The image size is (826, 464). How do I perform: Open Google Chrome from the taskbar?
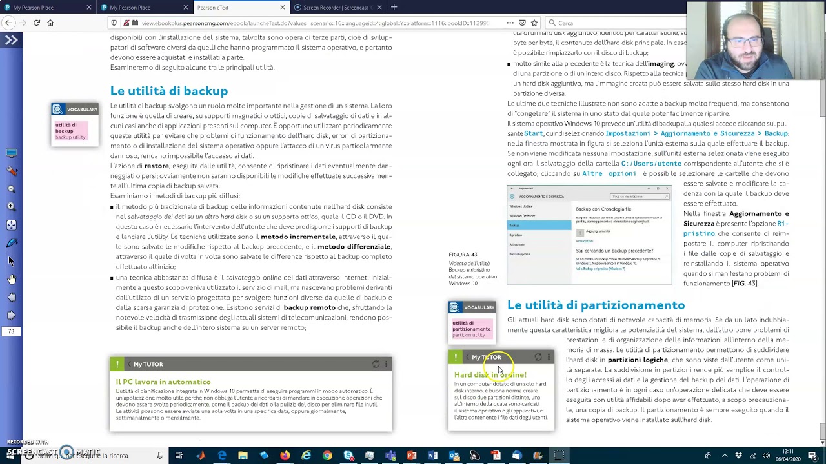click(x=327, y=456)
